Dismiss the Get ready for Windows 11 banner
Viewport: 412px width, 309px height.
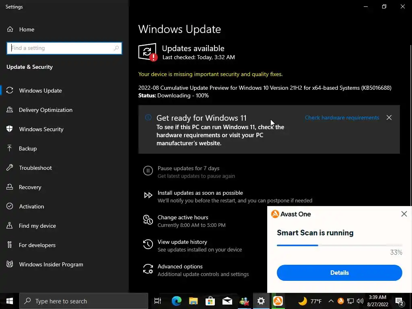pyautogui.click(x=389, y=117)
